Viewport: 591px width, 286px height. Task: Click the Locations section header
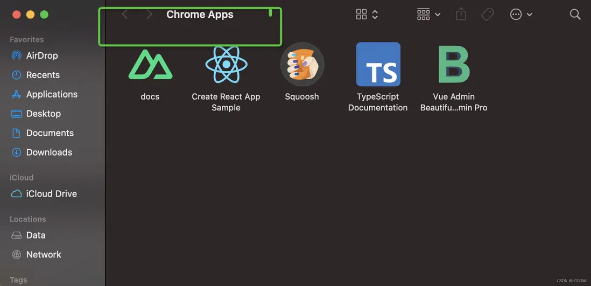click(27, 219)
